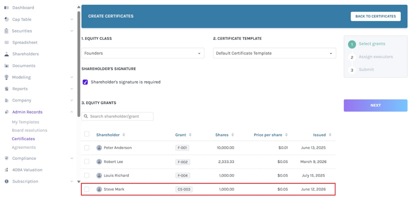Viewport: 409px width, 198px height.
Task: Expand the Cap Table chevron
Action: pyautogui.click(x=72, y=19)
